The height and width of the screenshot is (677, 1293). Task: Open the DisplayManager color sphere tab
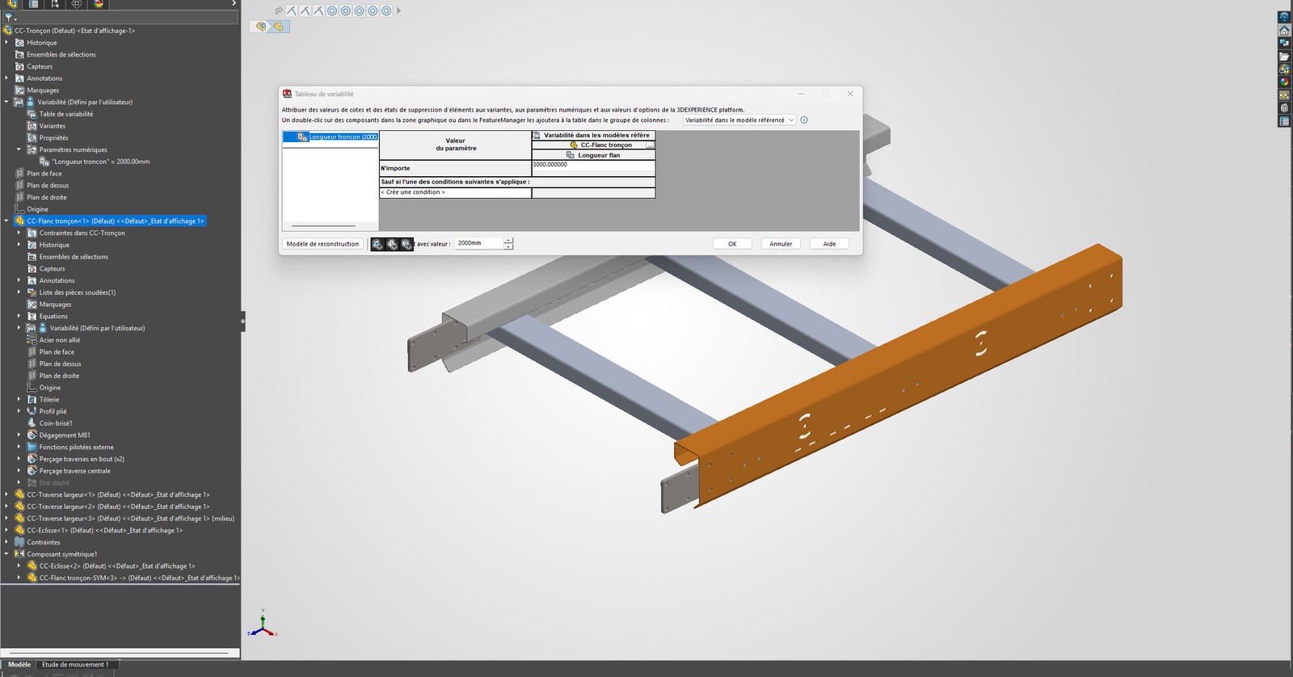pyautogui.click(x=99, y=4)
